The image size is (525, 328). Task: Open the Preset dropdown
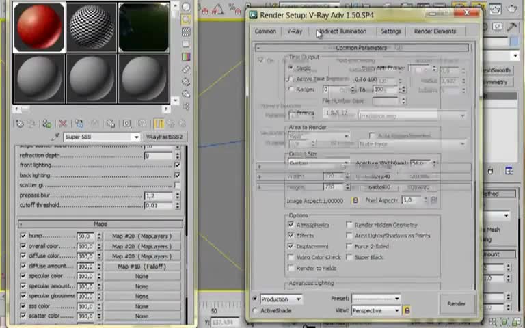point(396,298)
